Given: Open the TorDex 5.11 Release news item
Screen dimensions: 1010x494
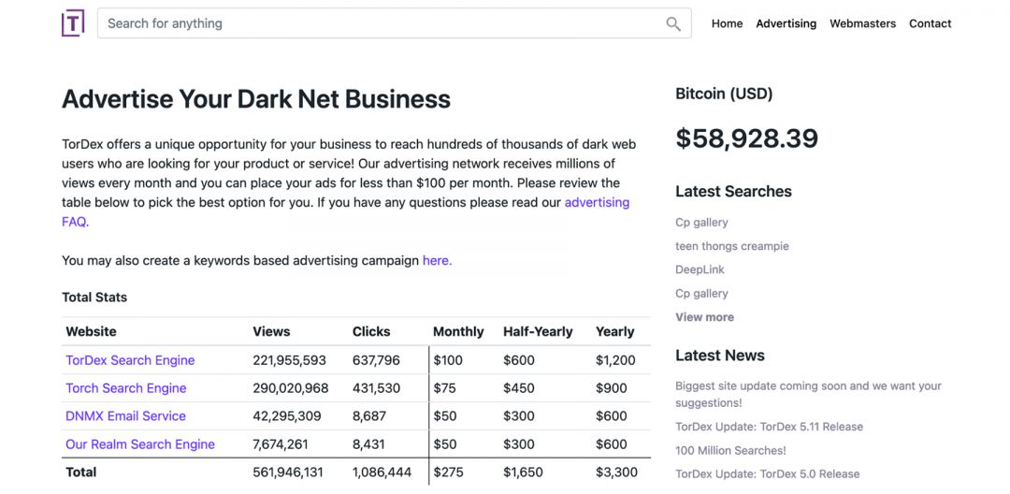Looking at the screenshot, I should tap(769, 427).
